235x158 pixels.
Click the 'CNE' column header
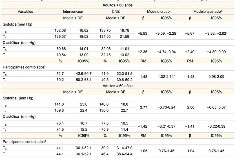pos(116,12)
